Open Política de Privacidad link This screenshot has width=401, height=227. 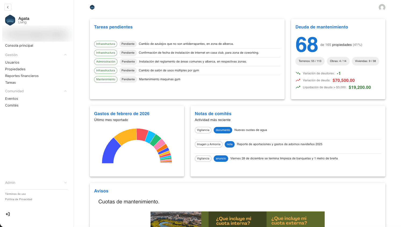[19, 199]
